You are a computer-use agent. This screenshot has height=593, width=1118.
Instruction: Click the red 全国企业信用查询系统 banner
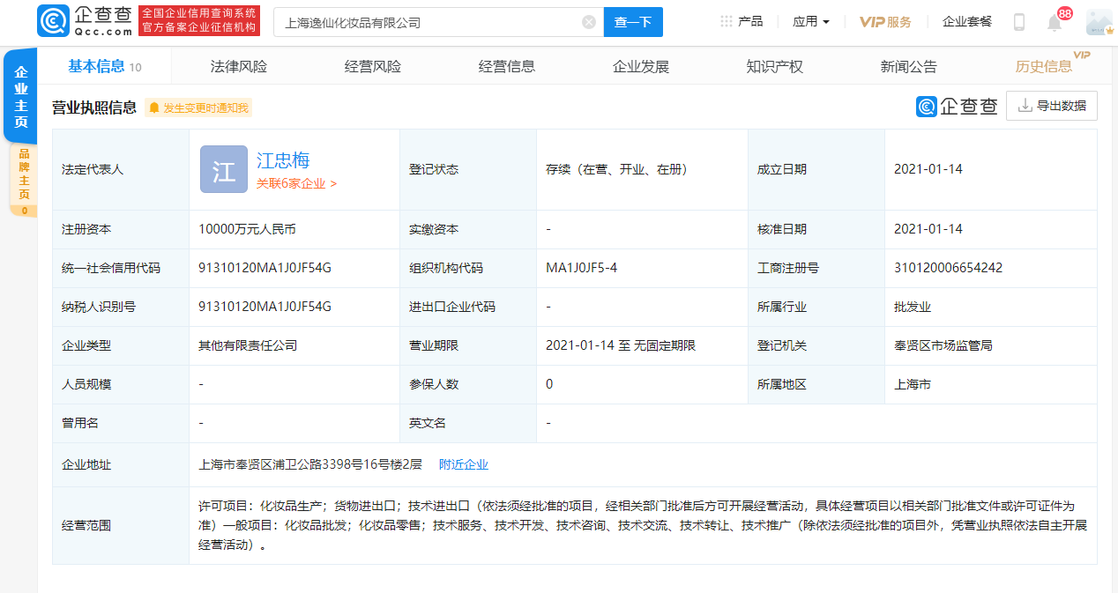point(199,21)
